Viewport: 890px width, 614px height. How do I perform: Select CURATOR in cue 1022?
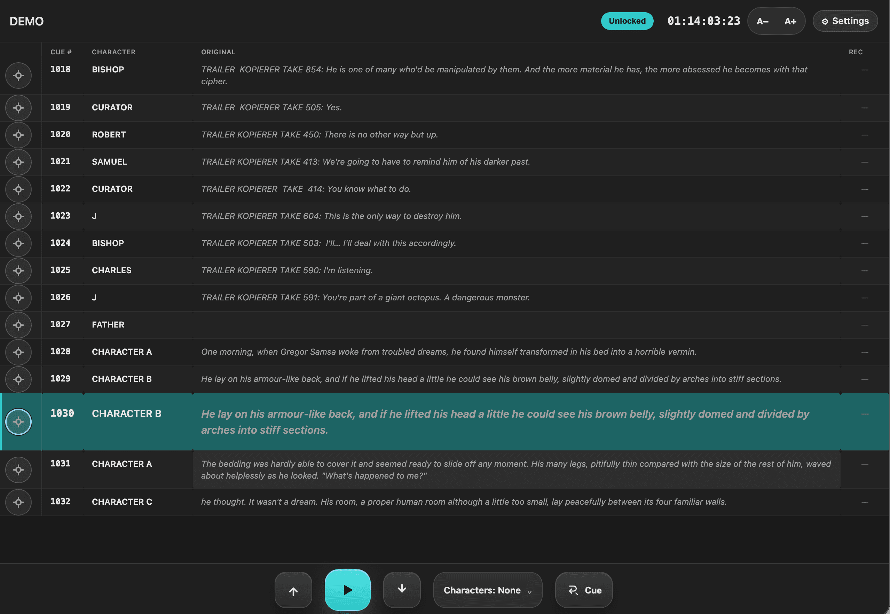pyautogui.click(x=112, y=189)
